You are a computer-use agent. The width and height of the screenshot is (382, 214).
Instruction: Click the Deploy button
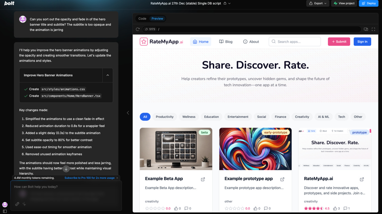(x=369, y=3)
